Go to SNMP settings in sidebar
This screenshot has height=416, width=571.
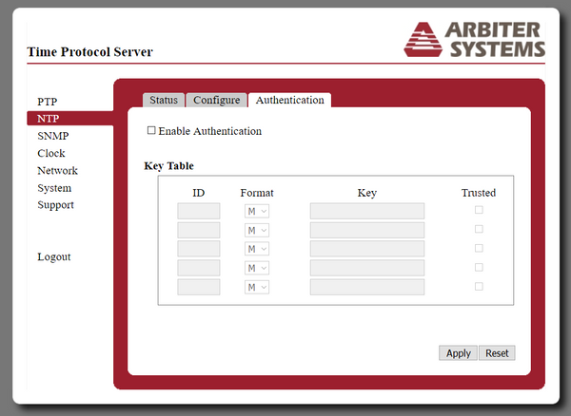pyautogui.click(x=53, y=136)
